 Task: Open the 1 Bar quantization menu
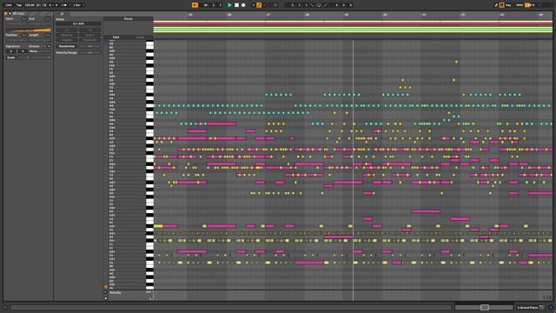(79, 5)
